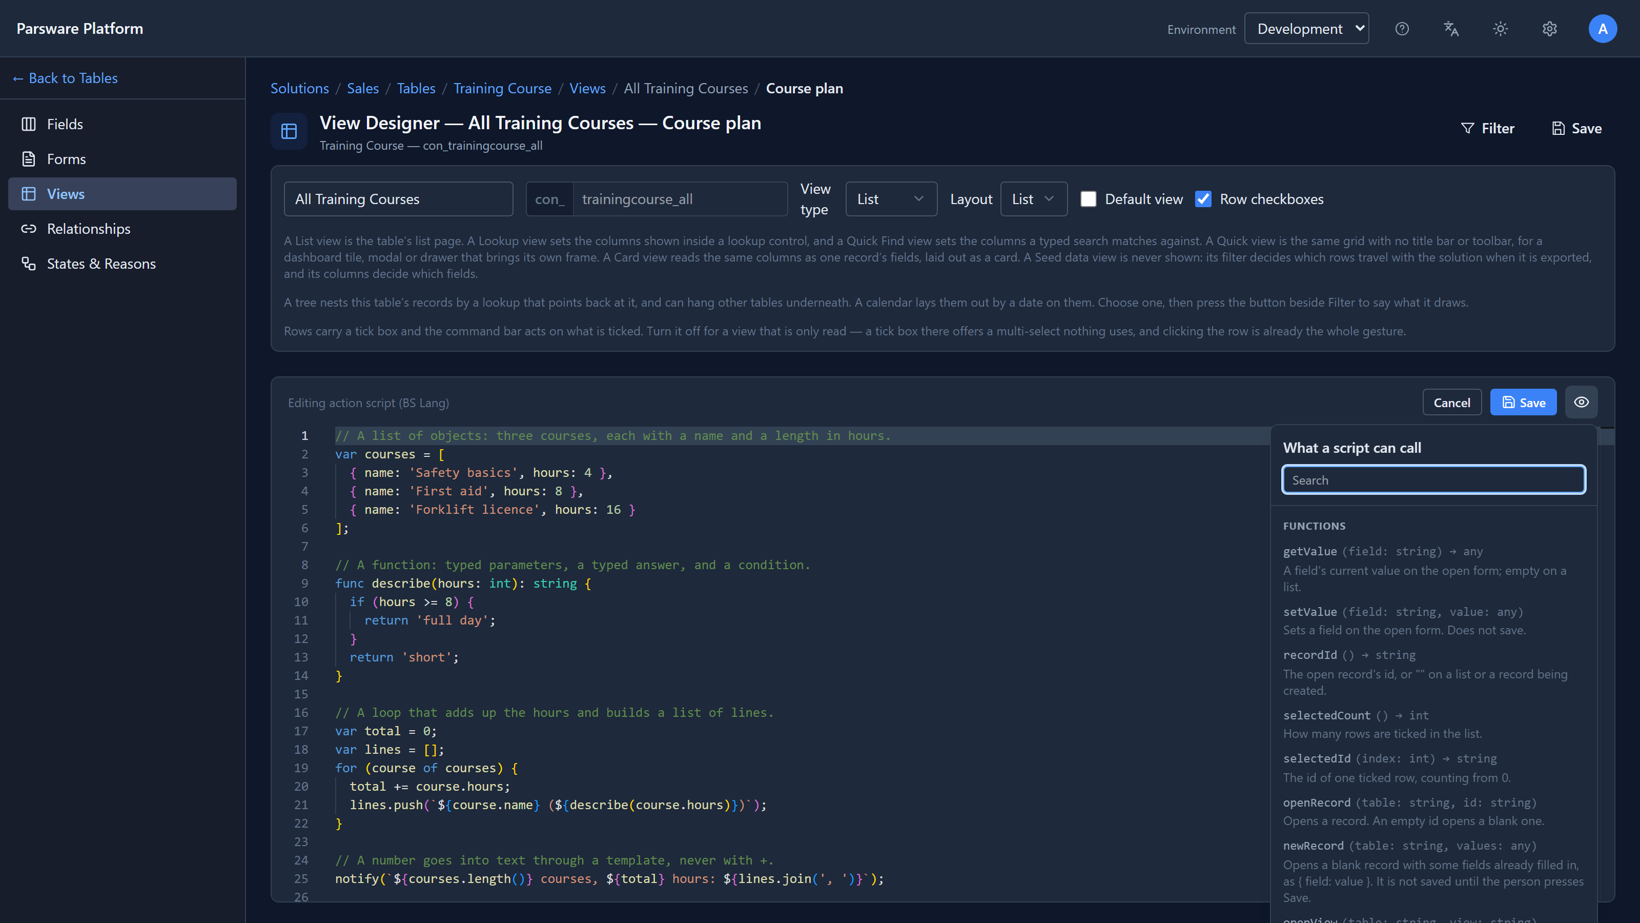Open the settings gear icon
Image resolution: width=1640 pixels, height=923 pixels.
(x=1550, y=29)
